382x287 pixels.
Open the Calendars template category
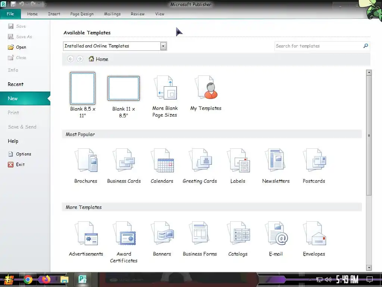point(162,166)
